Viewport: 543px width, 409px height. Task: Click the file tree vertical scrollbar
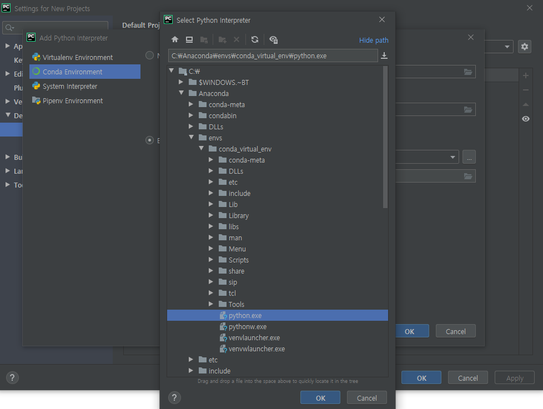[385, 137]
